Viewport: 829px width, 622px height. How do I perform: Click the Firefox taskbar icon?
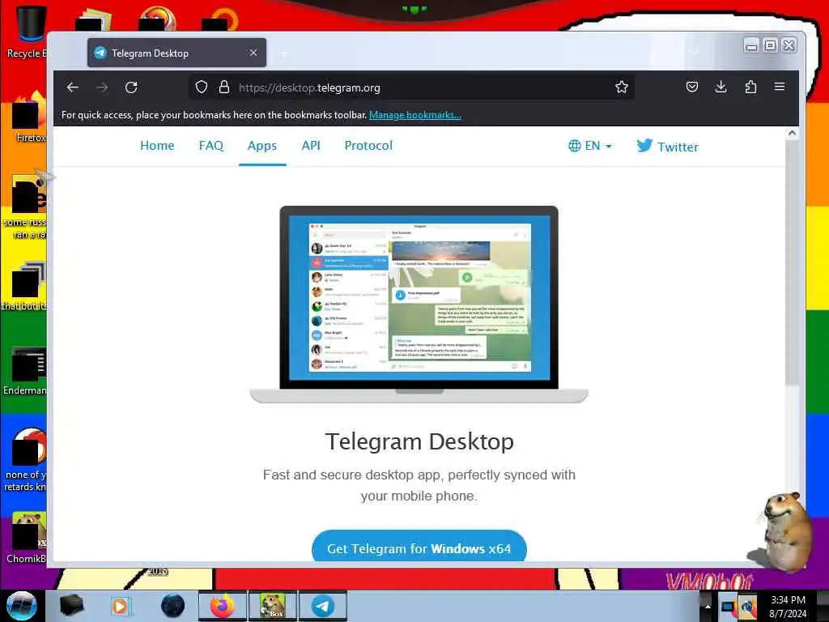click(223, 606)
